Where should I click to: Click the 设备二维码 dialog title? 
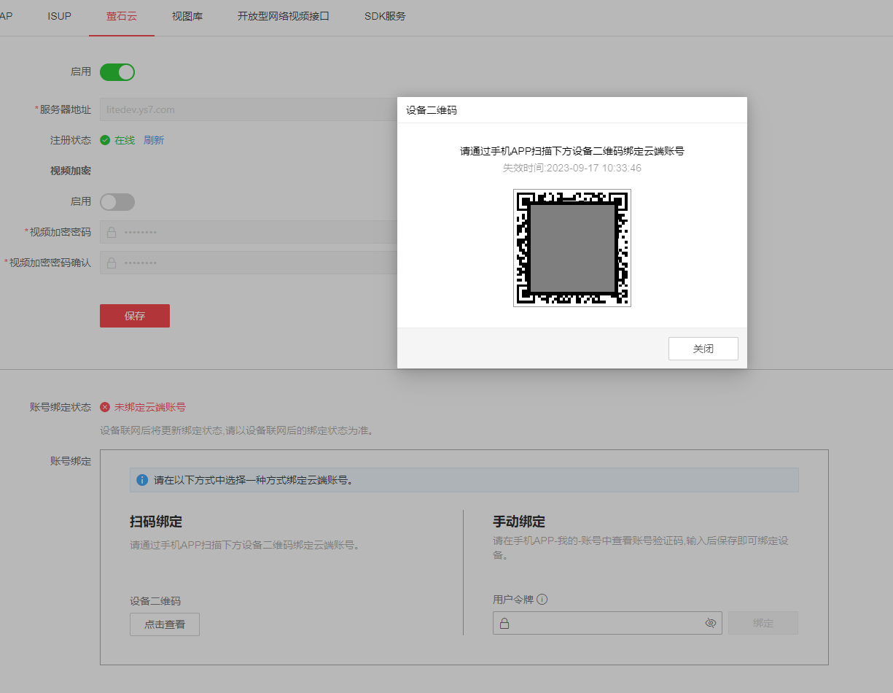point(432,110)
